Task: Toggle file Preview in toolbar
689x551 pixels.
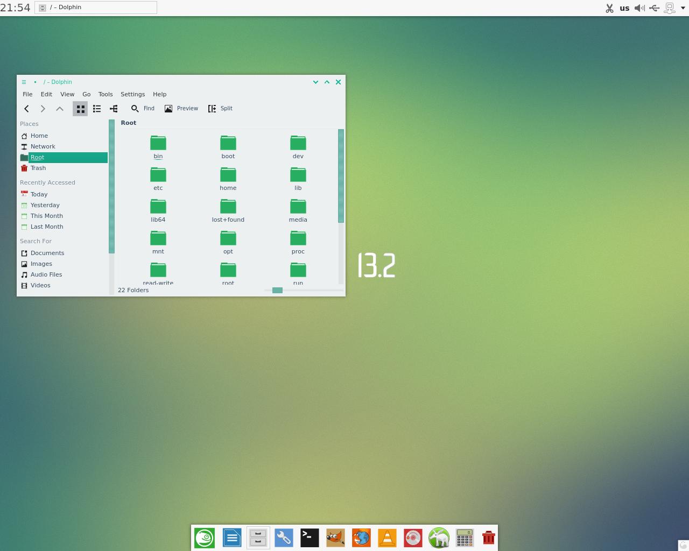Action: click(x=181, y=109)
